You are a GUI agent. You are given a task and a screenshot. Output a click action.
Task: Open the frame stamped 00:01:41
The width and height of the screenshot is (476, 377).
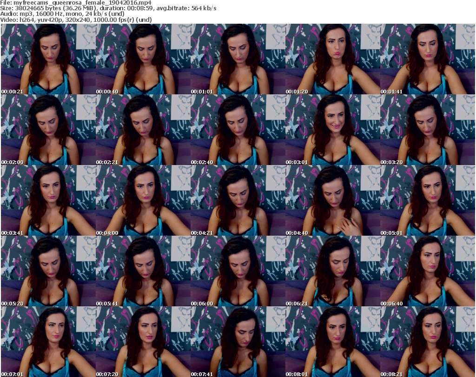(428, 59)
